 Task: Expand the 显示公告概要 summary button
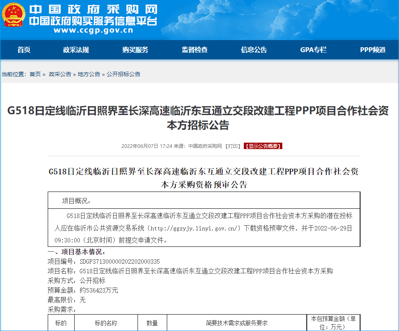coord(263,146)
